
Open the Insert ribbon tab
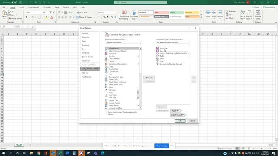(x=21, y=7)
